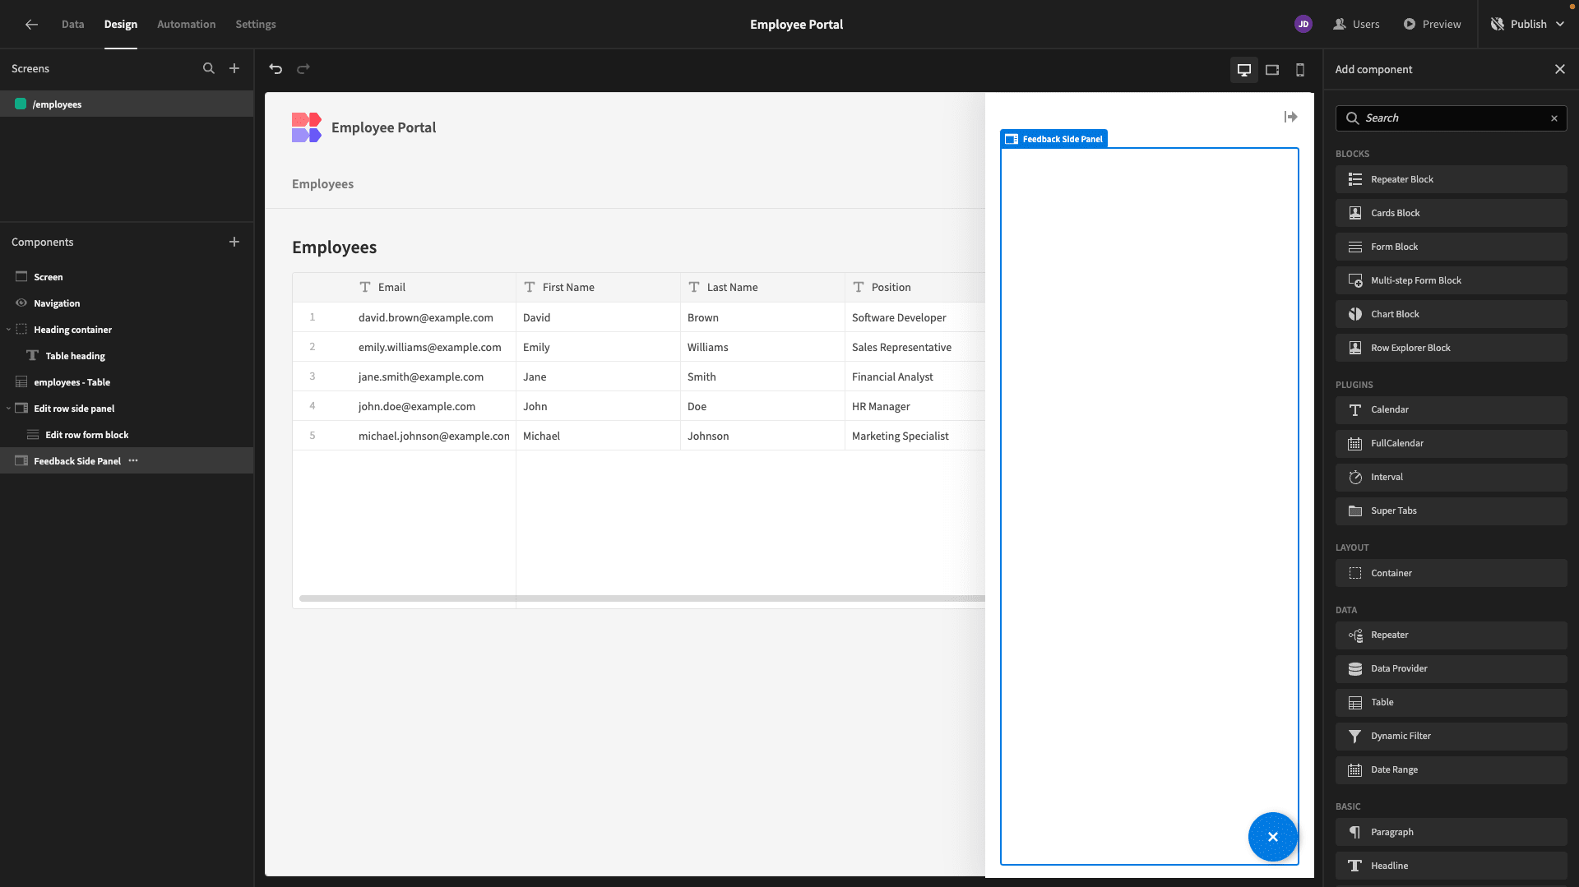Switch to mobile preview size
The image size is (1579, 887).
(1300, 70)
